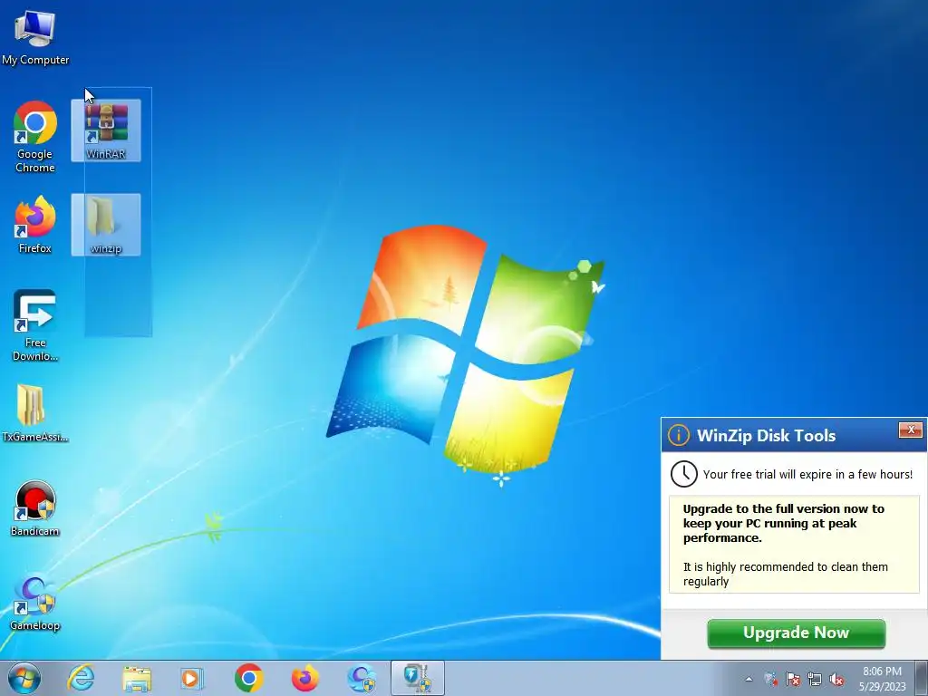Select the Firefox desktop shortcut
Image resolution: width=928 pixels, height=696 pixels.
click(x=35, y=225)
